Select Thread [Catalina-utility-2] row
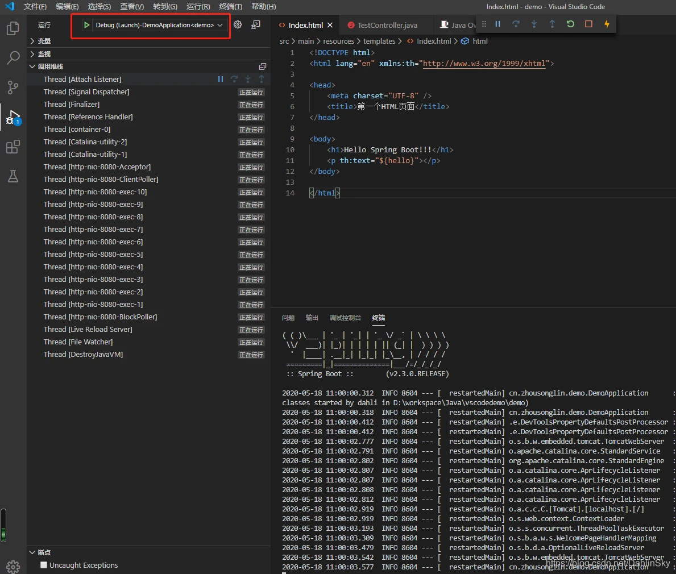 point(149,142)
